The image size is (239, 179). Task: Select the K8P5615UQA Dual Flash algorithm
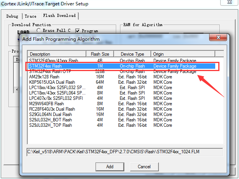(122, 82)
